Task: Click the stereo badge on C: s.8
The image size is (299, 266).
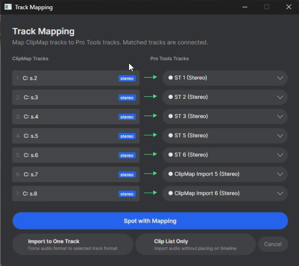Action: click(x=127, y=194)
